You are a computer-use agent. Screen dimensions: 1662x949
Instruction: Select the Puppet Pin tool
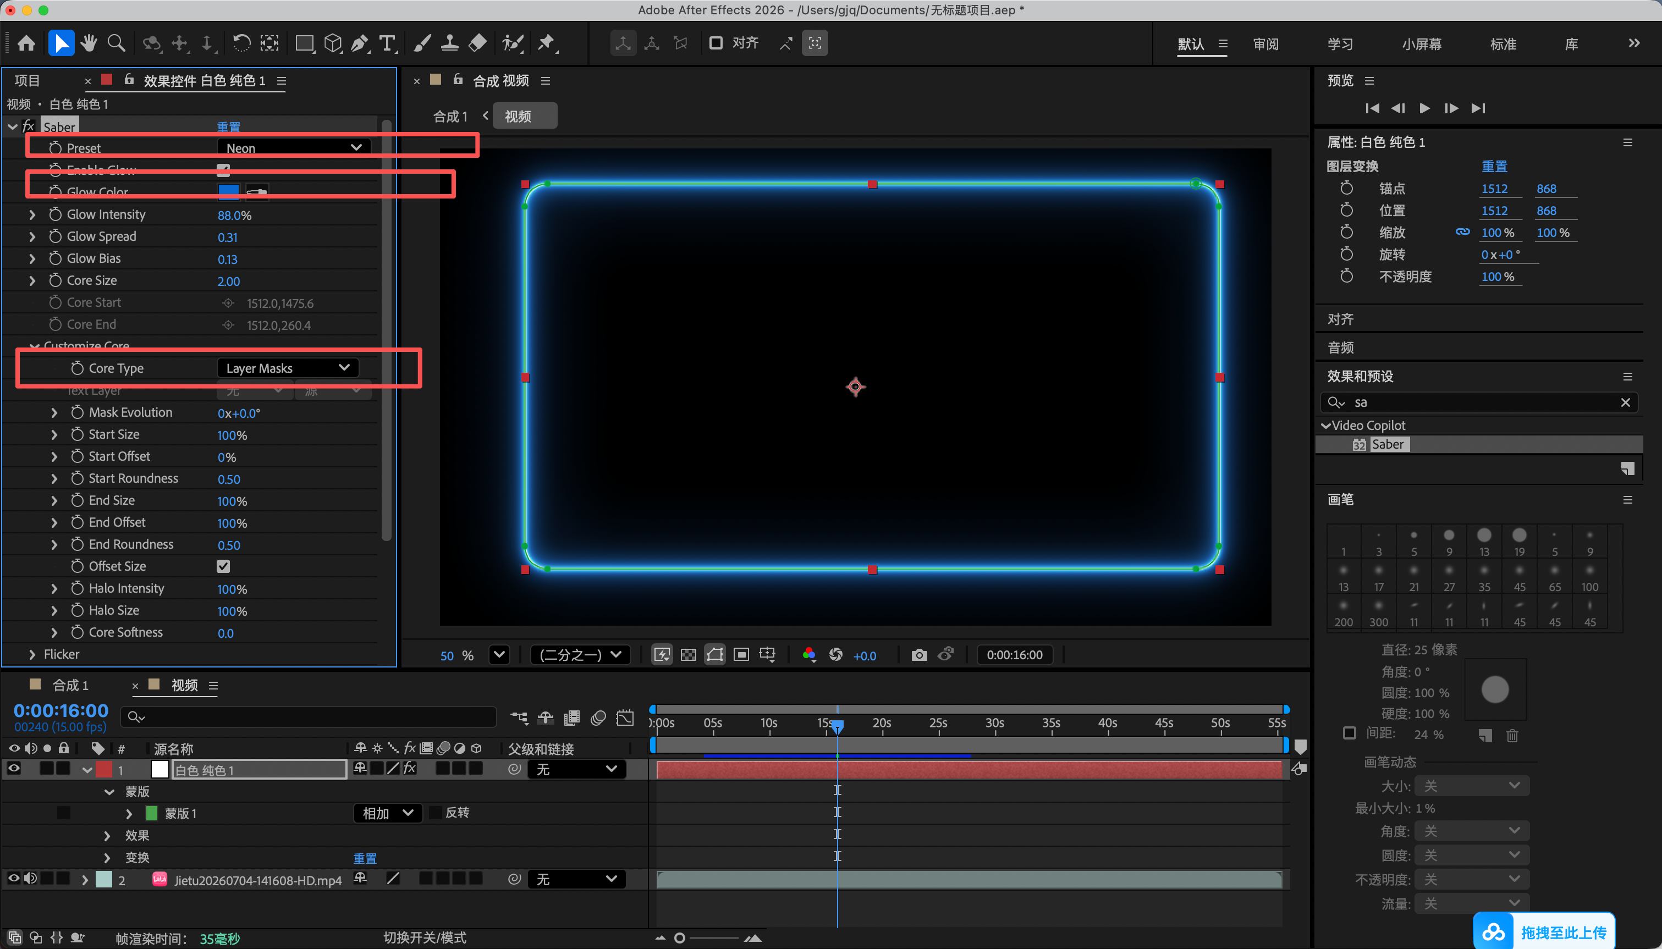click(x=546, y=43)
